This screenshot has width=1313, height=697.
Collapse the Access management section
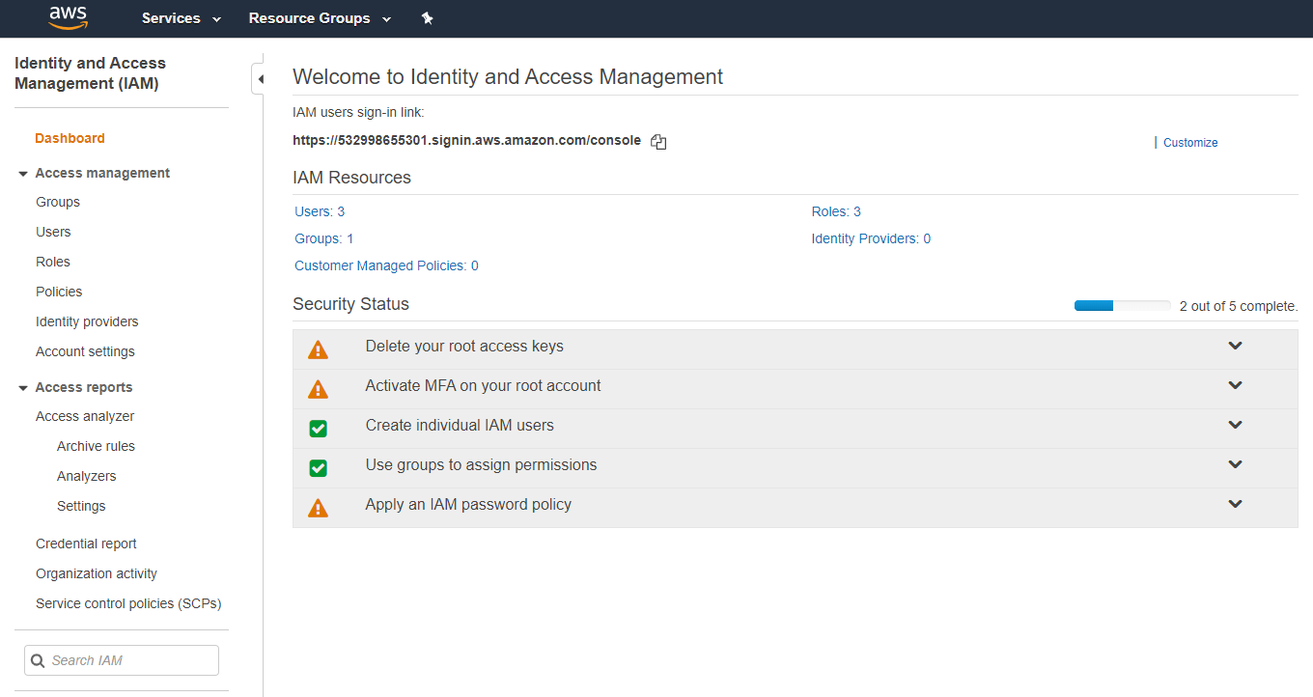(x=23, y=174)
